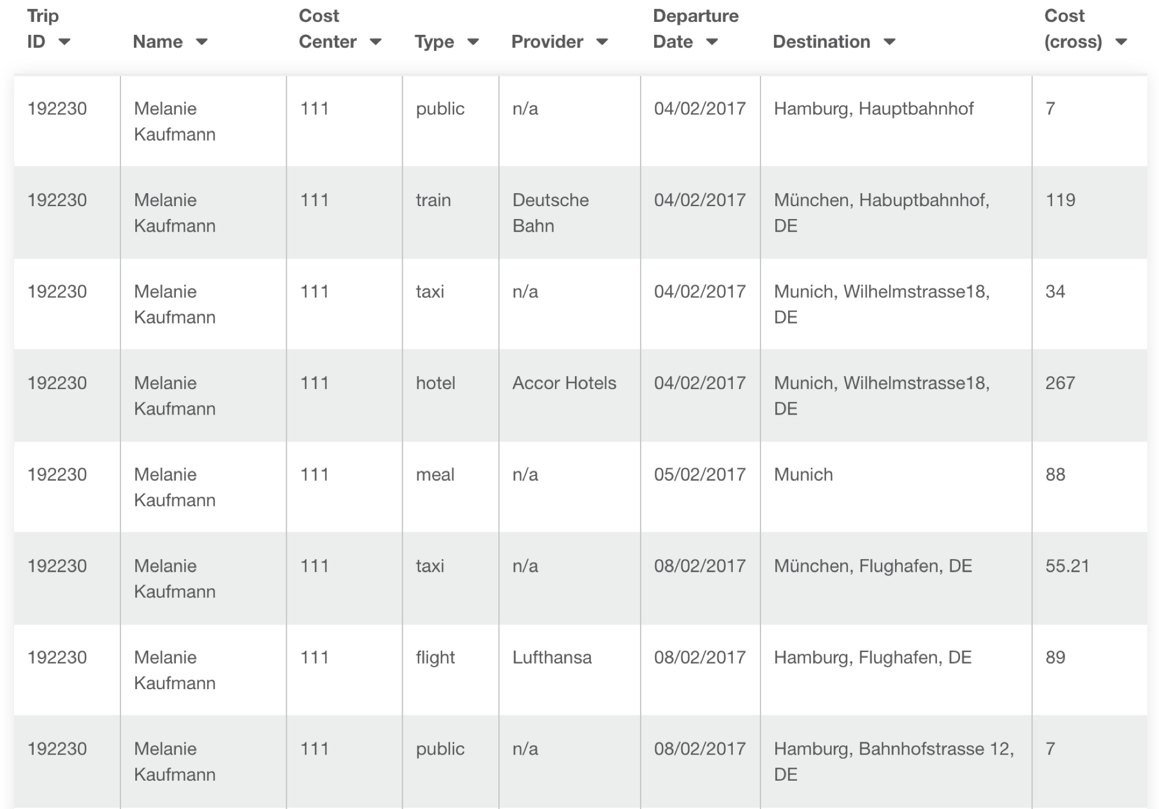Select the flight type cell
Screen dimensions: 1159x809
tap(450, 670)
